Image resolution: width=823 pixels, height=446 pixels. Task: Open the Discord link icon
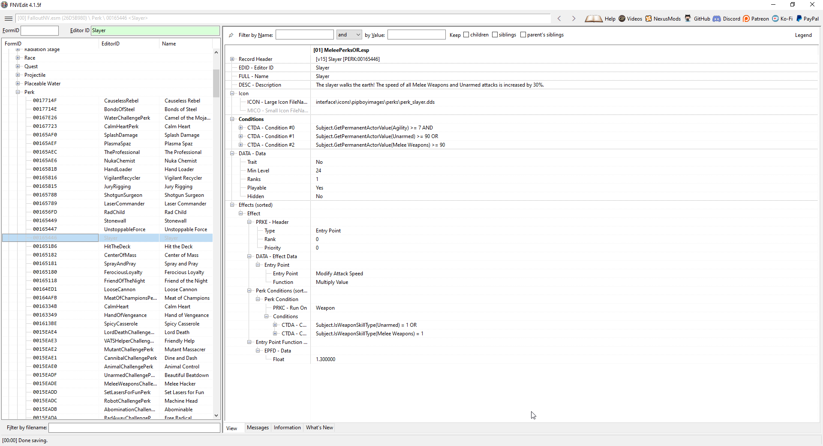pyautogui.click(x=717, y=18)
